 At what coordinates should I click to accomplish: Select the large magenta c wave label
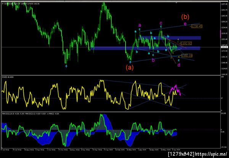161,23
